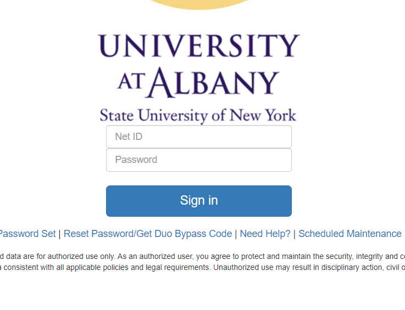Get login assistance via Need Help?
Image resolution: width=405 pixels, height=310 pixels.
tap(265, 234)
